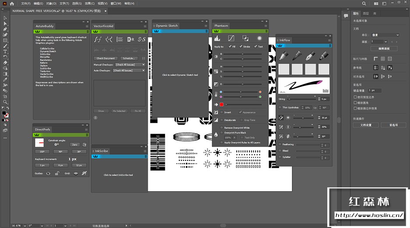Image resolution: width=410 pixels, height=228 pixels.
Task: Open the rotation angle dropdown in status bar
Action: pyautogui.click(x=42, y=226)
